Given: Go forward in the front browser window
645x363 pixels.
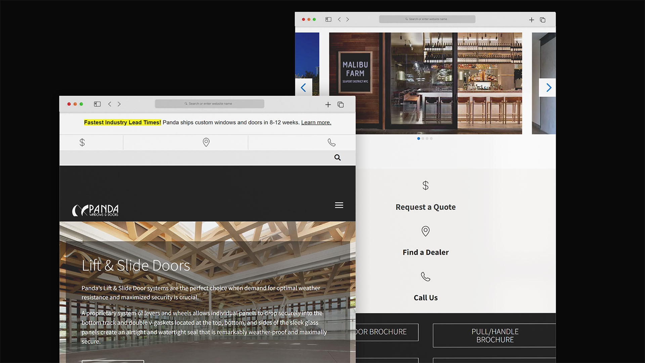Looking at the screenshot, I should pyautogui.click(x=119, y=104).
